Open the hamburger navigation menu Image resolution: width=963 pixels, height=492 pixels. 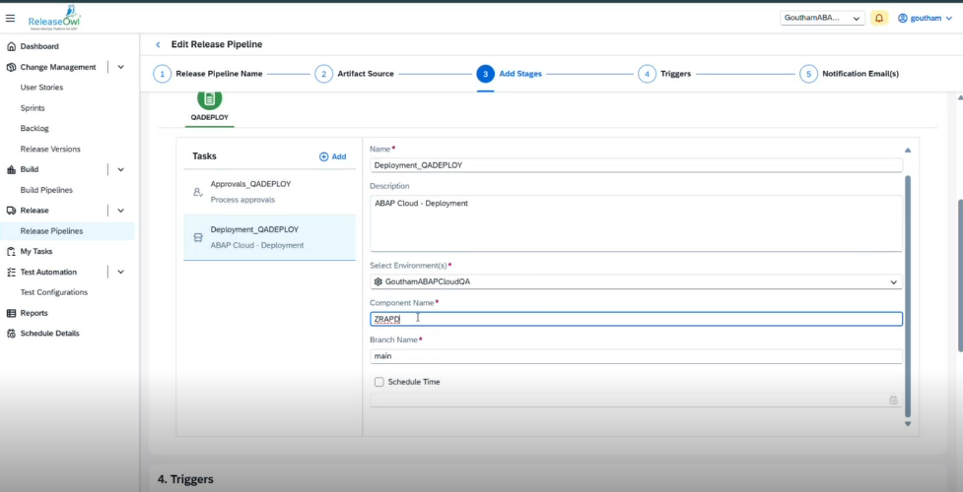[x=11, y=18]
